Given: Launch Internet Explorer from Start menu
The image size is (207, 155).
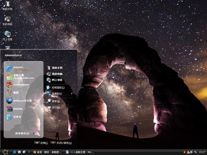Looking at the screenshot, I should coord(18,68).
